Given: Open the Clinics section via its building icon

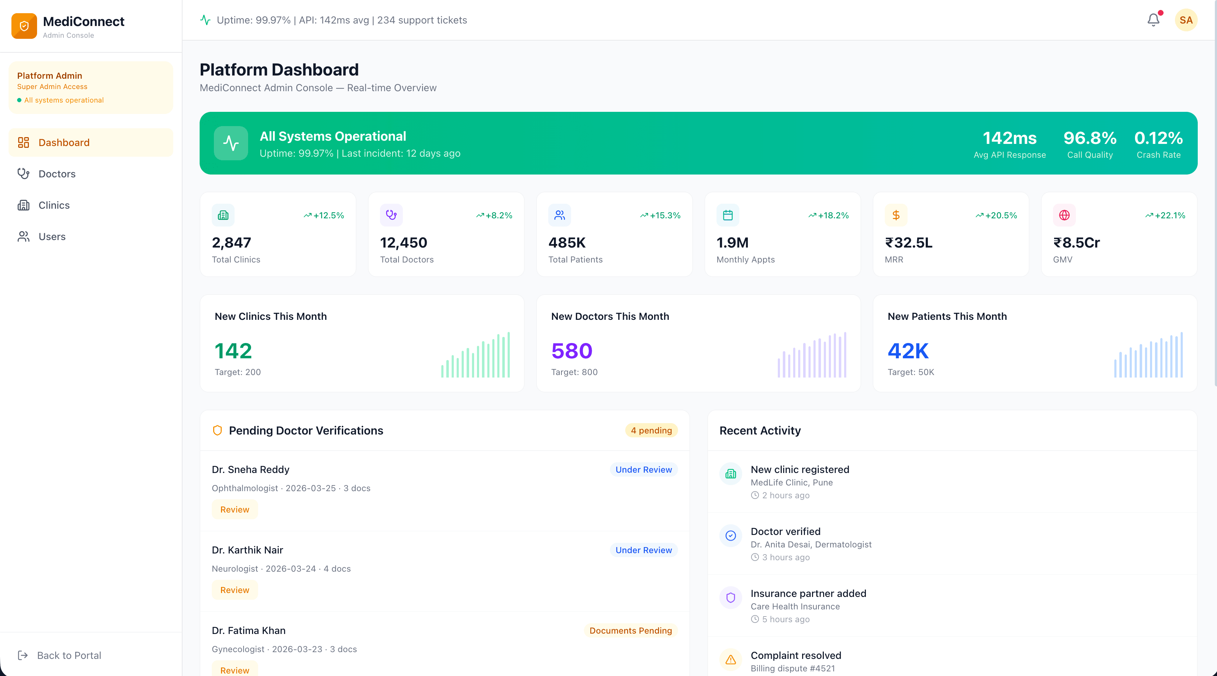Looking at the screenshot, I should pos(23,205).
